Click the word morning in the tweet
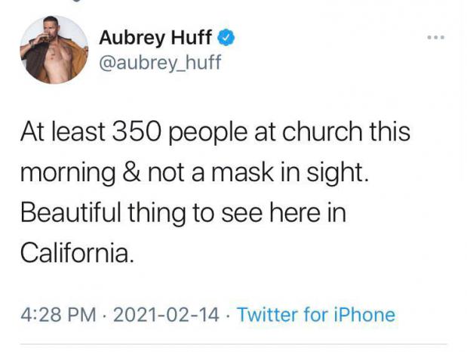Viewport: 467px width, 352px height. pyautogui.click(x=68, y=174)
